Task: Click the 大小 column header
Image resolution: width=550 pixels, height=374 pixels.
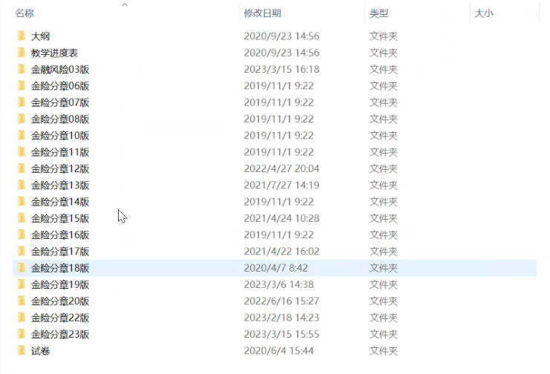Action: click(484, 13)
